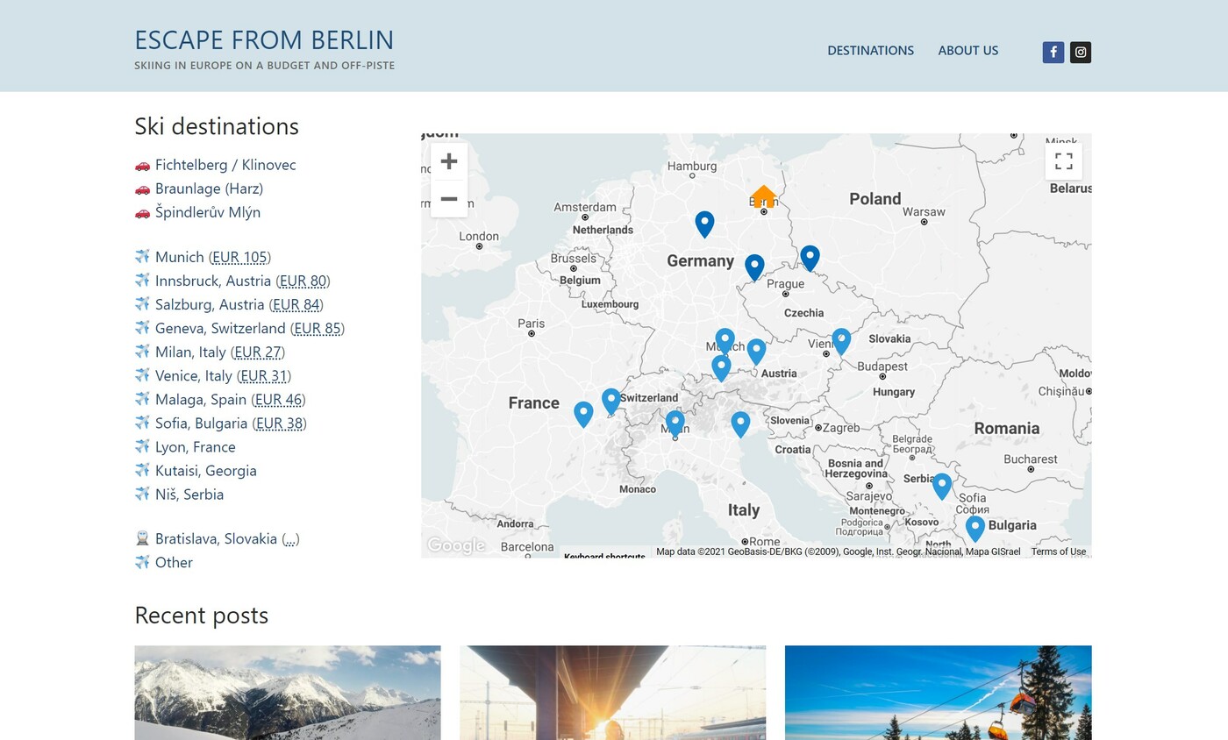This screenshot has width=1228, height=740.
Task: Click the home marker on Berlin
Action: click(x=762, y=197)
